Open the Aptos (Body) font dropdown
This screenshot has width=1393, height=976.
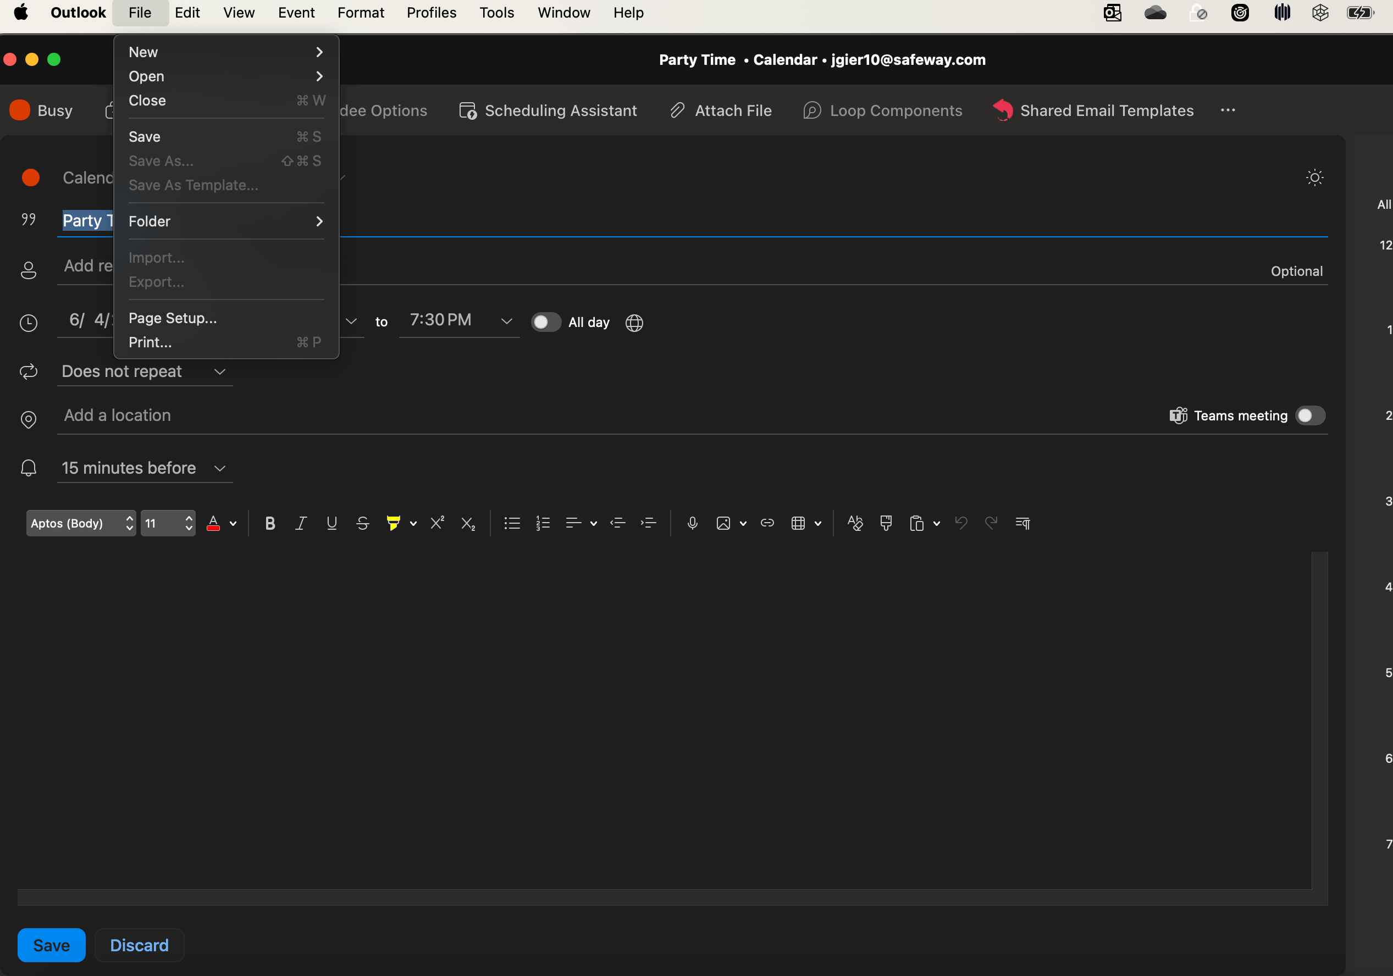[x=80, y=523]
